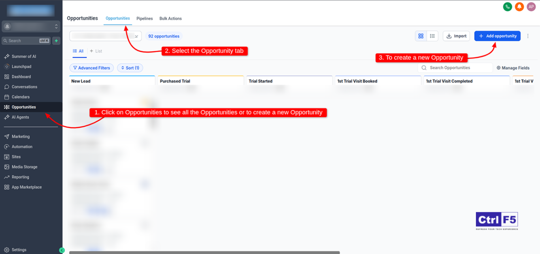Open the orange notifications bell
The height and width of the screenshot is (254, 540).
pyautogui.click(x=519, y=7)
